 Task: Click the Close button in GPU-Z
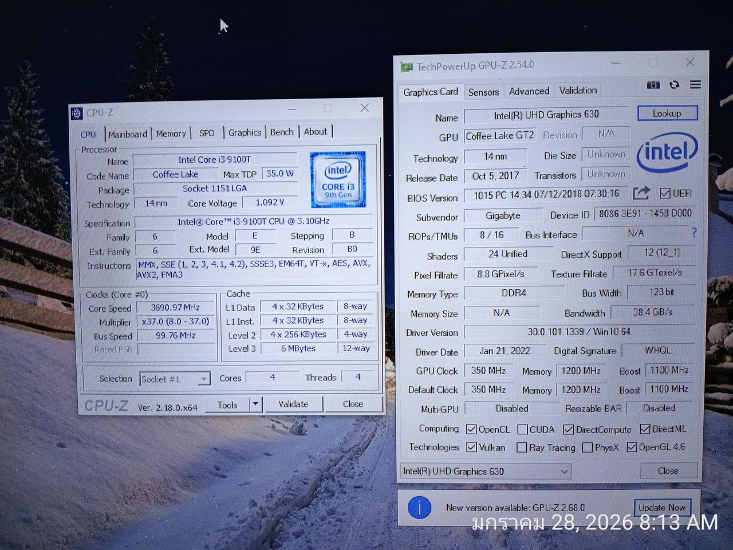click(x=668, y=471)
